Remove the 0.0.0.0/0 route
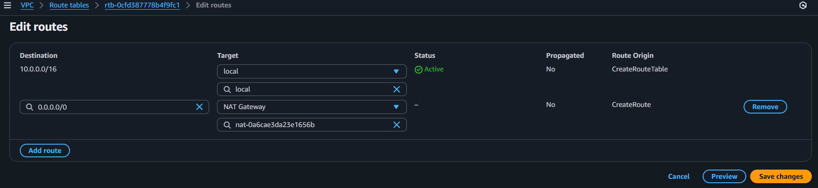The image size is (818, 188). [x=765, y=107]
